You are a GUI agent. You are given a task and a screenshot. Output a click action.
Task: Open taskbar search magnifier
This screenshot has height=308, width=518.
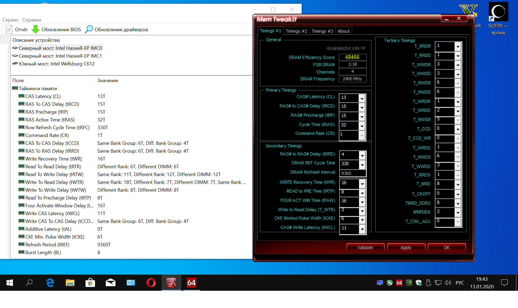point(29,283)
